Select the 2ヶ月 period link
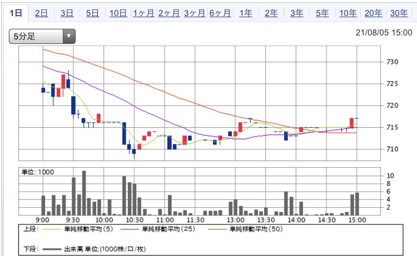The image size is (417, 256). [169, 13]
